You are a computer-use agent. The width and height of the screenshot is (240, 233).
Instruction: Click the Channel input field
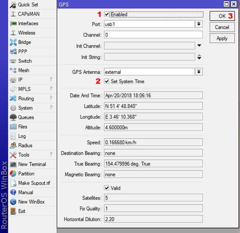tap(153, 35)
